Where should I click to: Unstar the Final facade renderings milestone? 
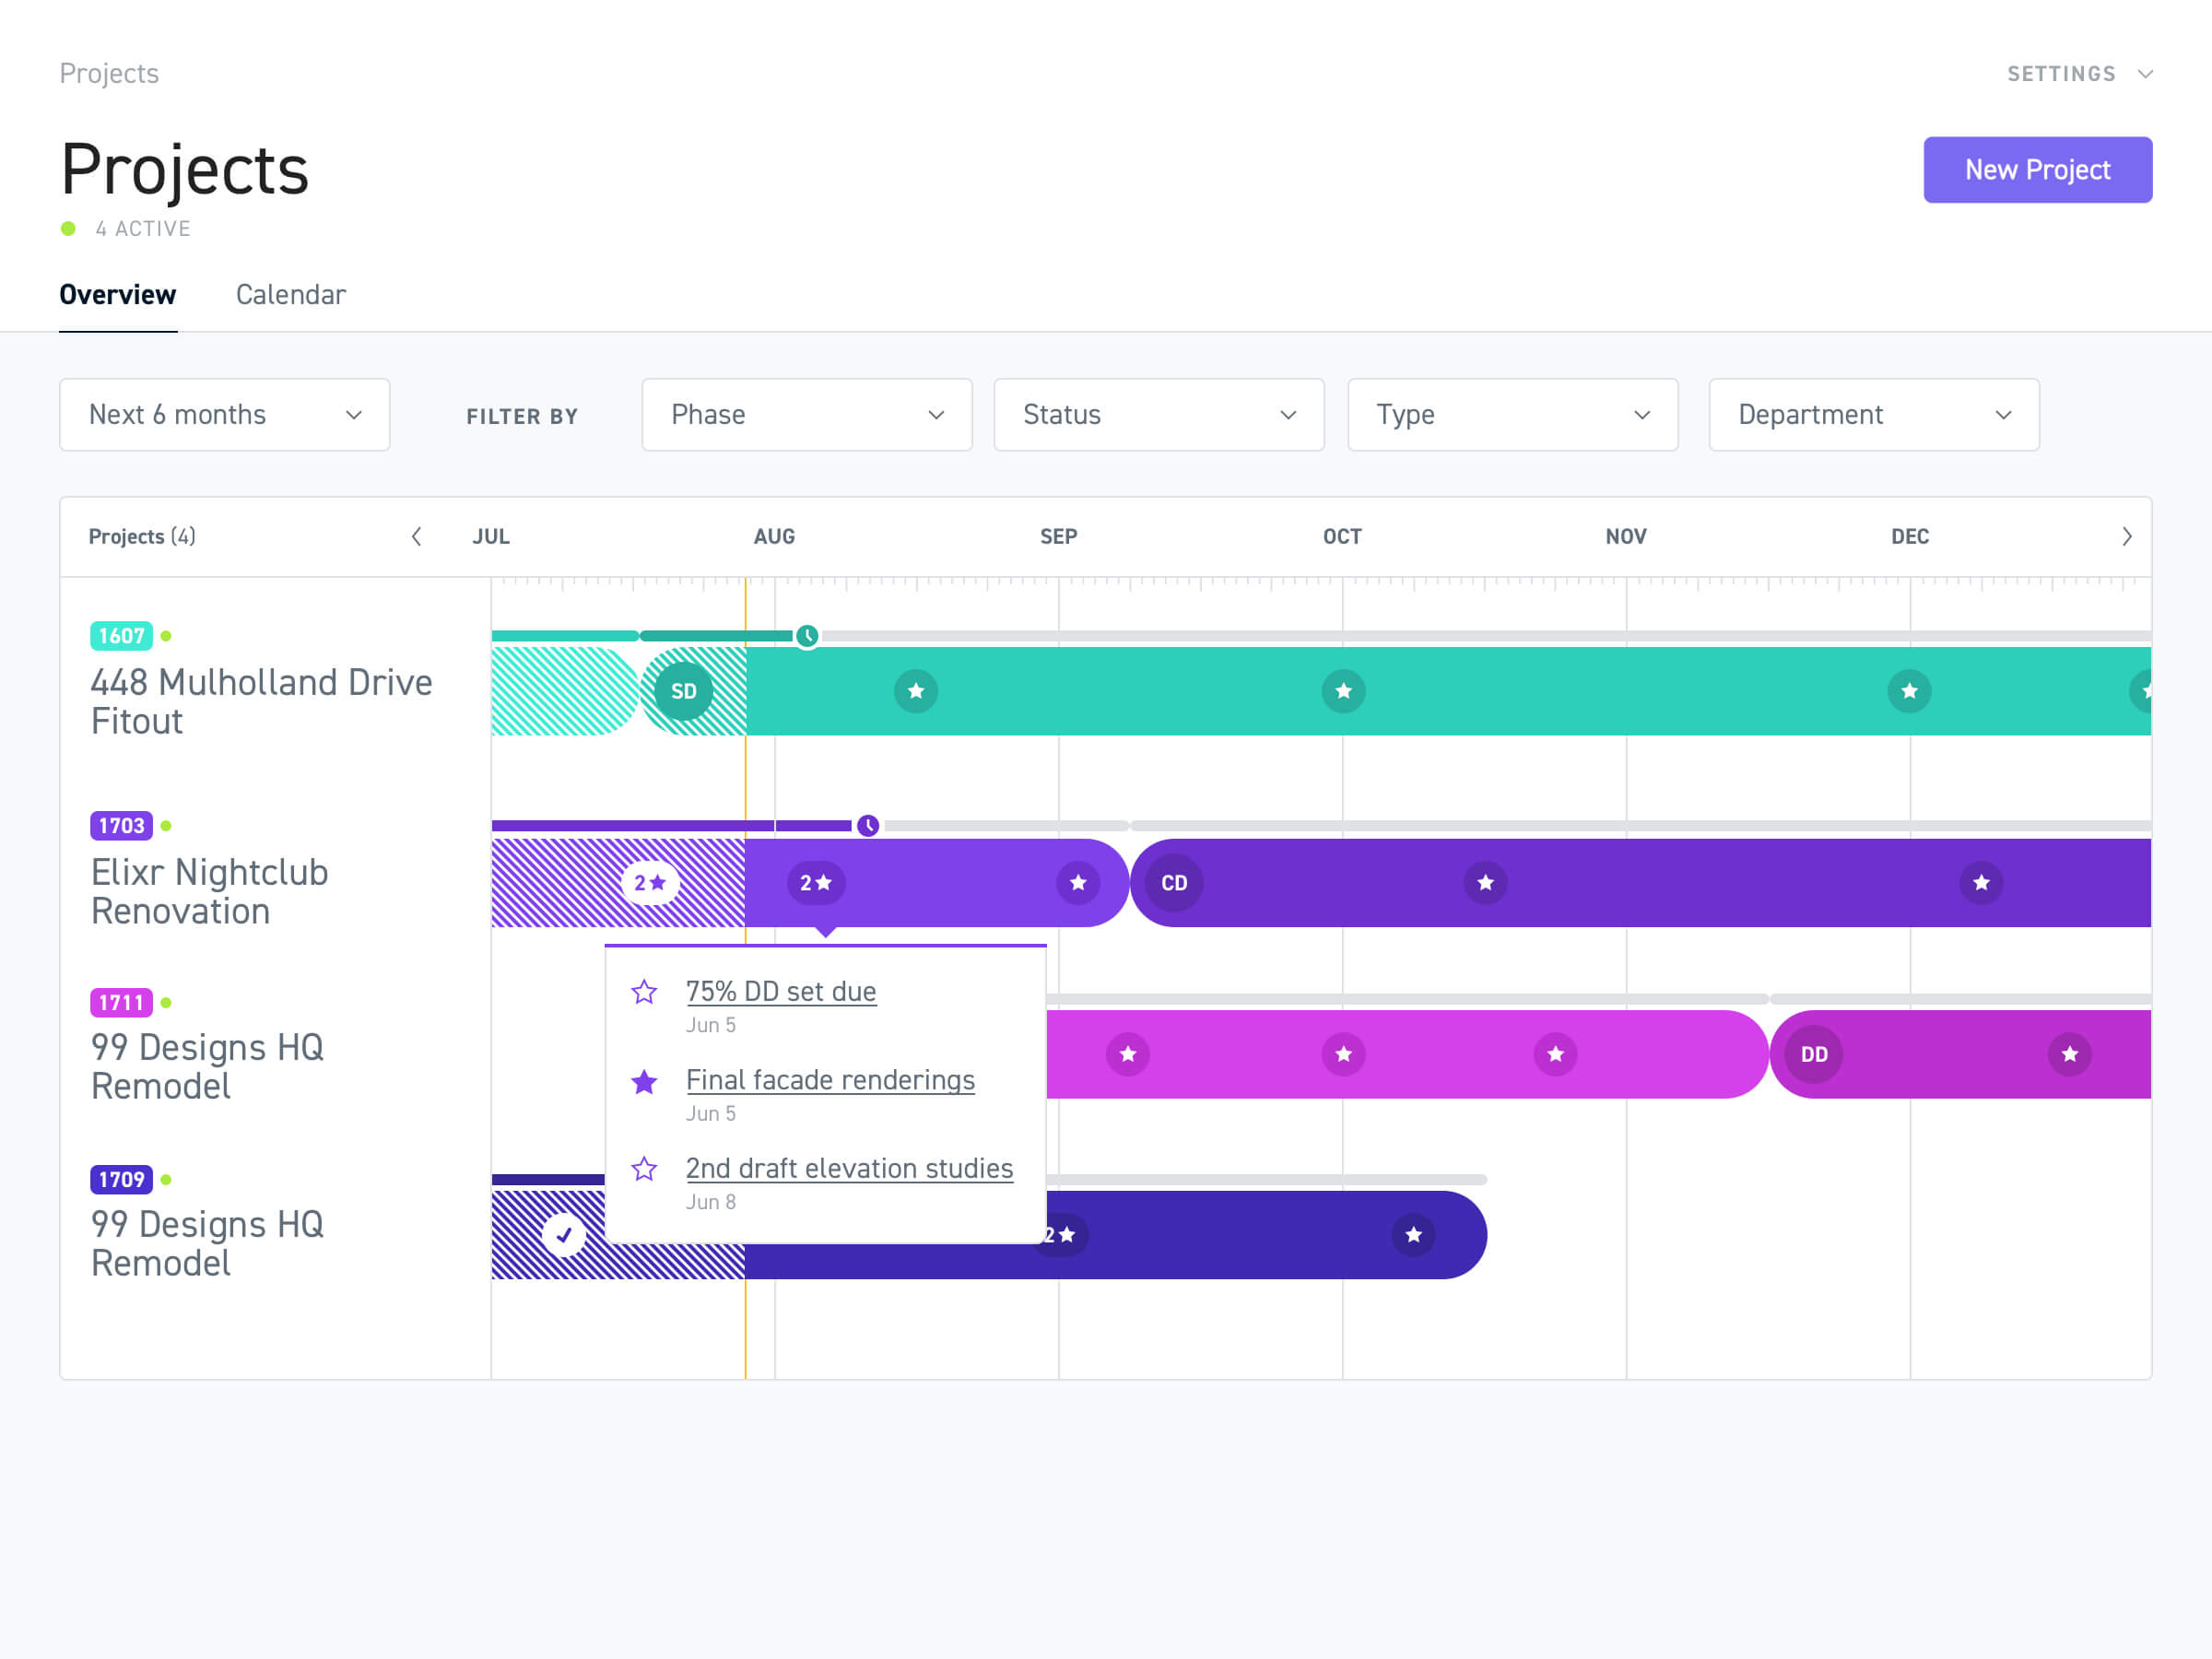pos(645,1081)
